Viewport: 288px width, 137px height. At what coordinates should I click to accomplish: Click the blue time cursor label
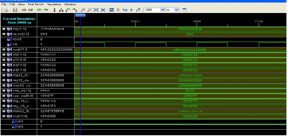80,15
